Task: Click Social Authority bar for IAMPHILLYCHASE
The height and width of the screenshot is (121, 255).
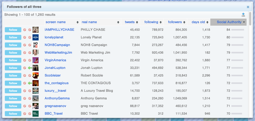Action: [238, 30]
